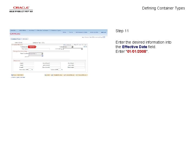Click the delete row minus icon
This screenshot has height=146, width=195.
(86, 47)
